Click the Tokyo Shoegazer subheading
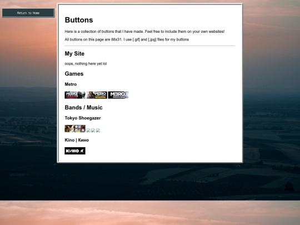 coord(83,118)
